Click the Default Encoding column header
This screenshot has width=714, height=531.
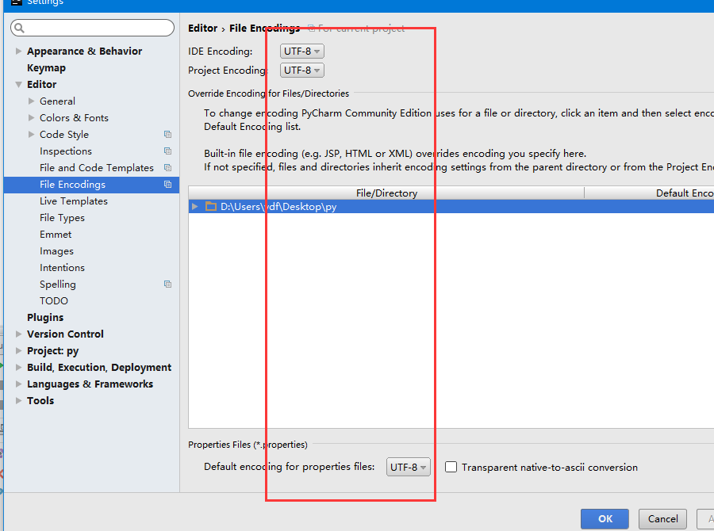coord(649,193)
